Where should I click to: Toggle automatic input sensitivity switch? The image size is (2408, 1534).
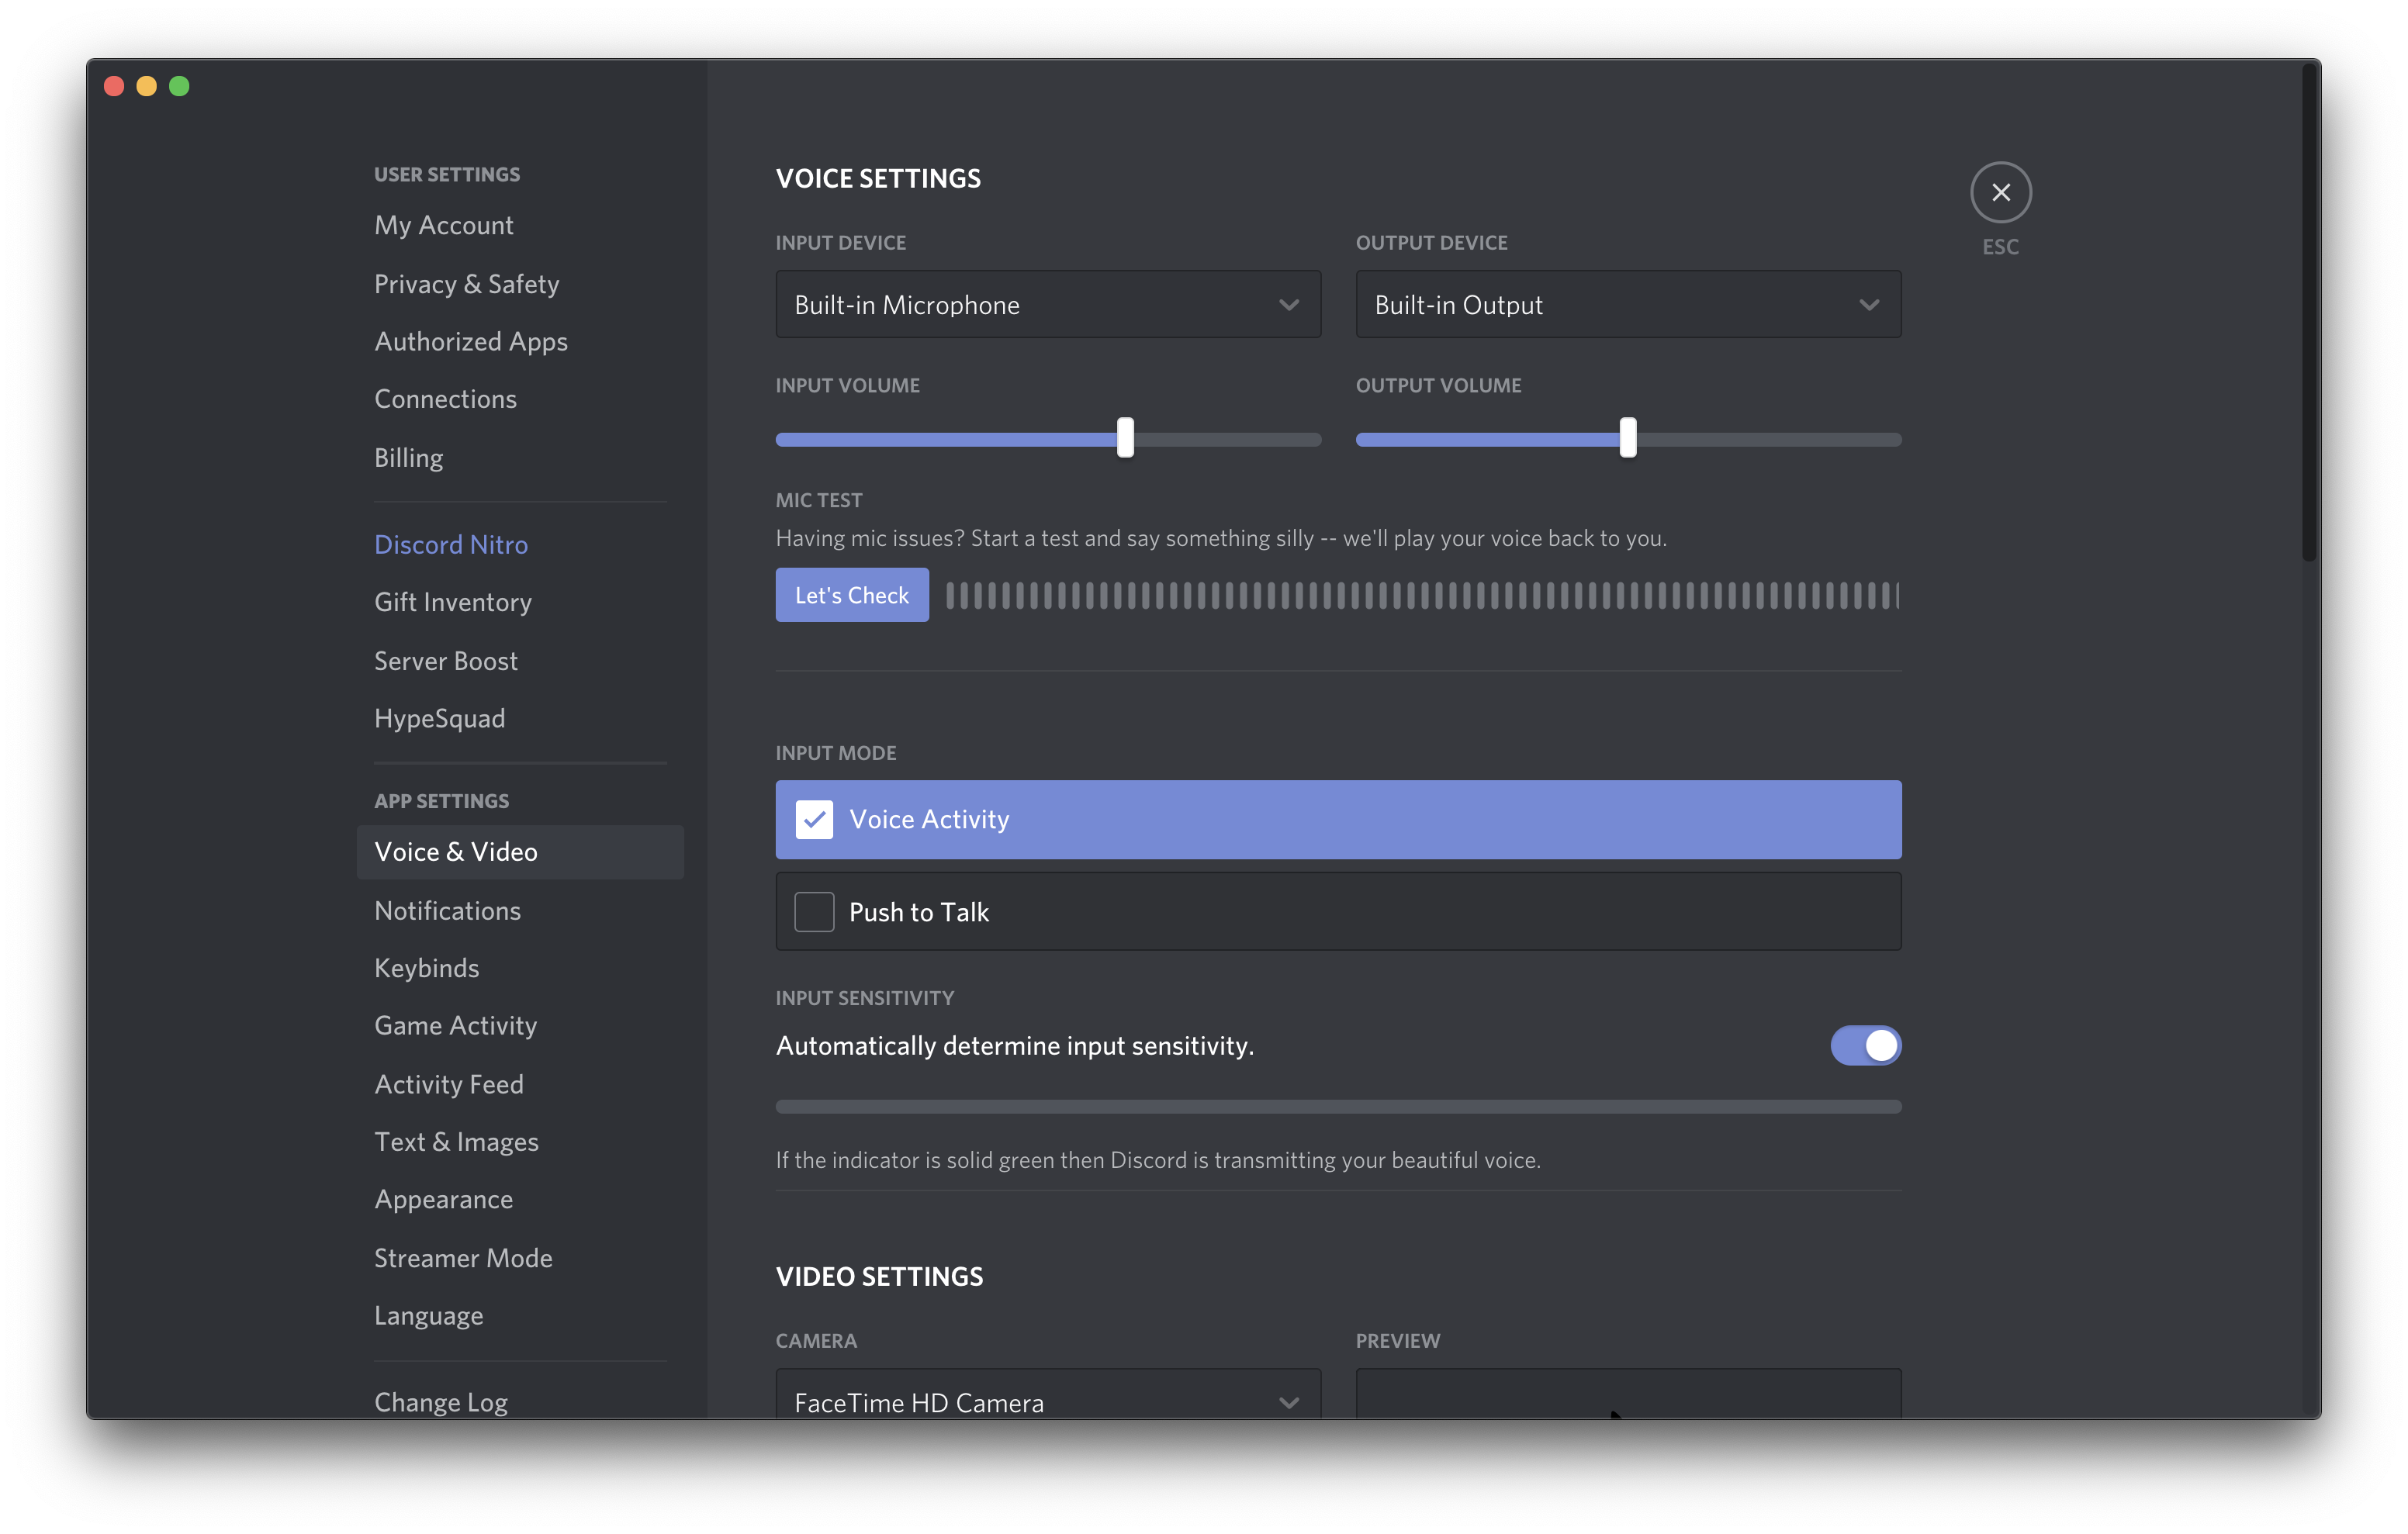point(1865,1045)
